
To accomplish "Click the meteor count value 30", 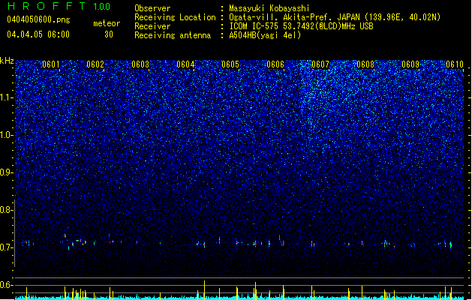I will pyautogui.click(x=109, y=34).
